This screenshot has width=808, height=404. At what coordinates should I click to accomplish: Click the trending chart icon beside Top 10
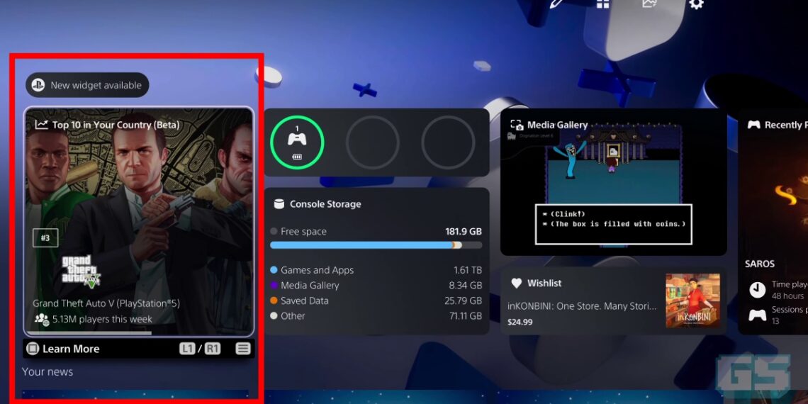tap(41, 124)
